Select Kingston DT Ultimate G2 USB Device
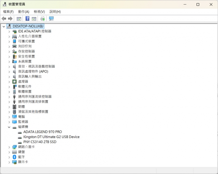Viewport: 218px width, 174px height. click(x=51, y=137)
